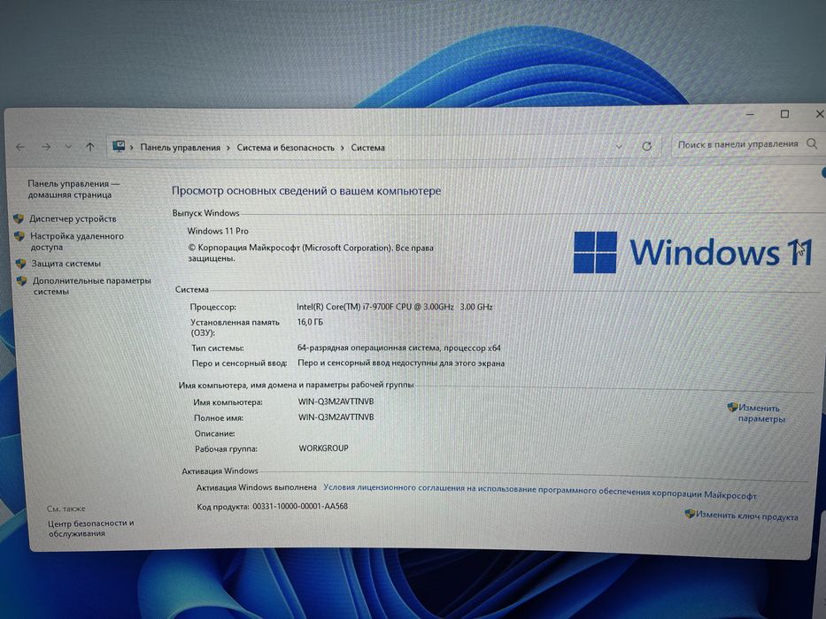The image size is (826, 619).
Task: Expand chevron after computer icon in address bar
Action: (x=132, y=148)
